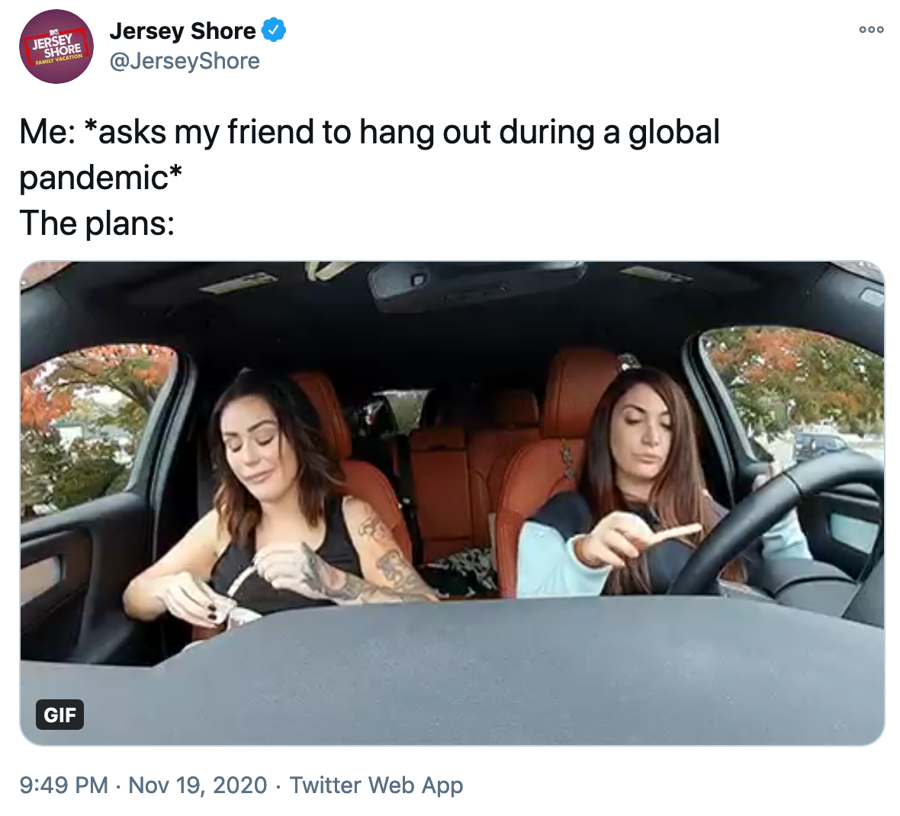Viewport: 900px width, 816px height.
Task: Click the word pandemic* in the tweet
Action: click(101, 178)
